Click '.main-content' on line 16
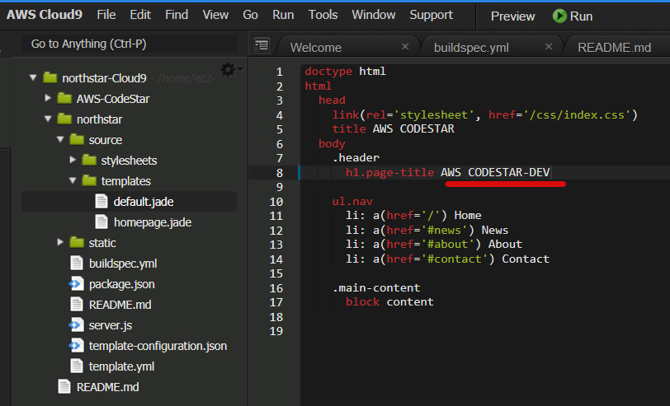This screenshot has height=406, width=670. [x=376, y=288]
